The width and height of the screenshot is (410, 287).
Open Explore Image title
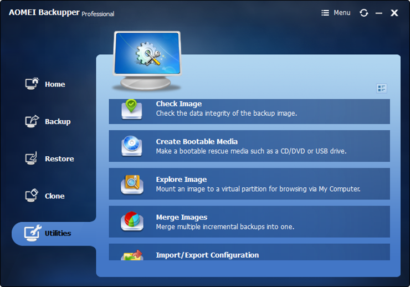(181, 180)
